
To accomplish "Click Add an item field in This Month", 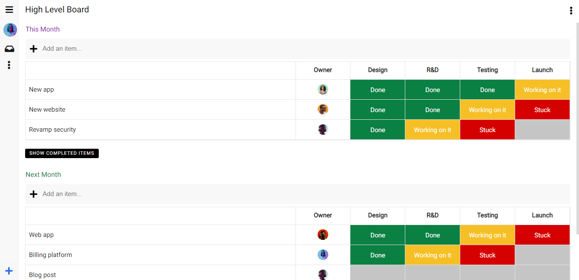I will coord(170,49).
